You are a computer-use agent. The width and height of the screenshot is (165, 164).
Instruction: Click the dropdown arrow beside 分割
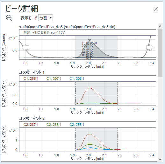[x=51, y=18]
